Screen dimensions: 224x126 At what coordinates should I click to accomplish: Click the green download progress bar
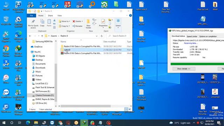197,64
